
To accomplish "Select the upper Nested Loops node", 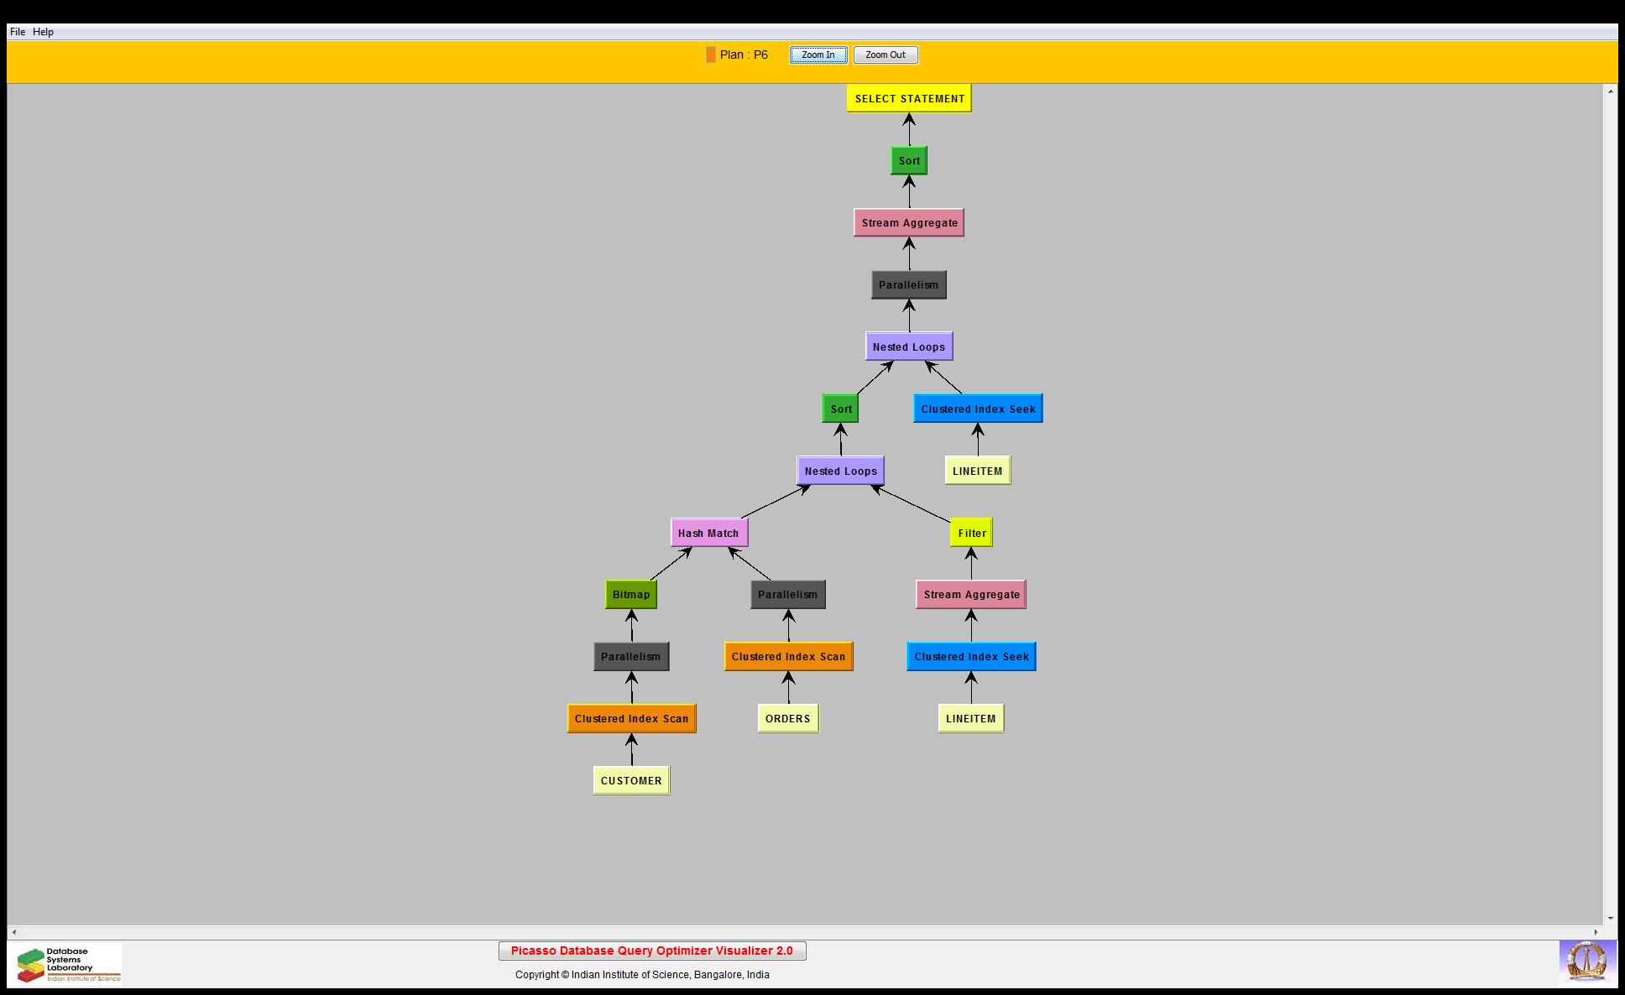I will (909, 346).
